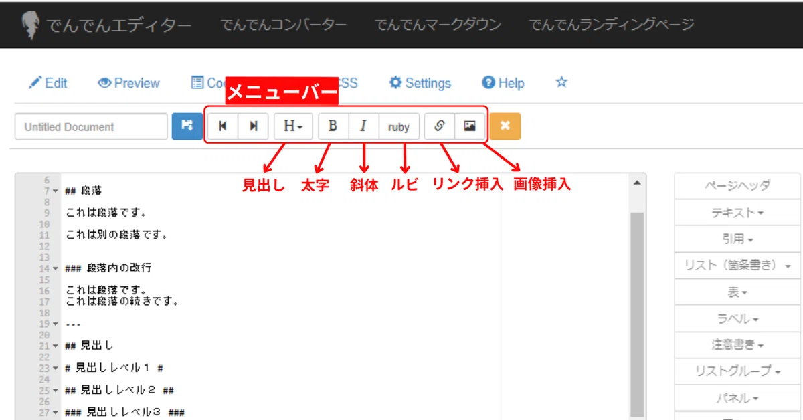Screen dimensions: 803x420
Task: Click the text 'これは段落の続きです。'
Action: click(x=122, y=301)
